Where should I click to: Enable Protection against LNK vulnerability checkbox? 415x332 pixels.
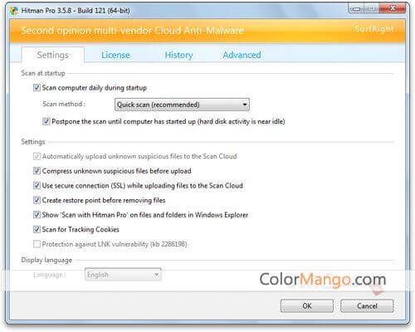pyautogui.click(x=37, y=244)
